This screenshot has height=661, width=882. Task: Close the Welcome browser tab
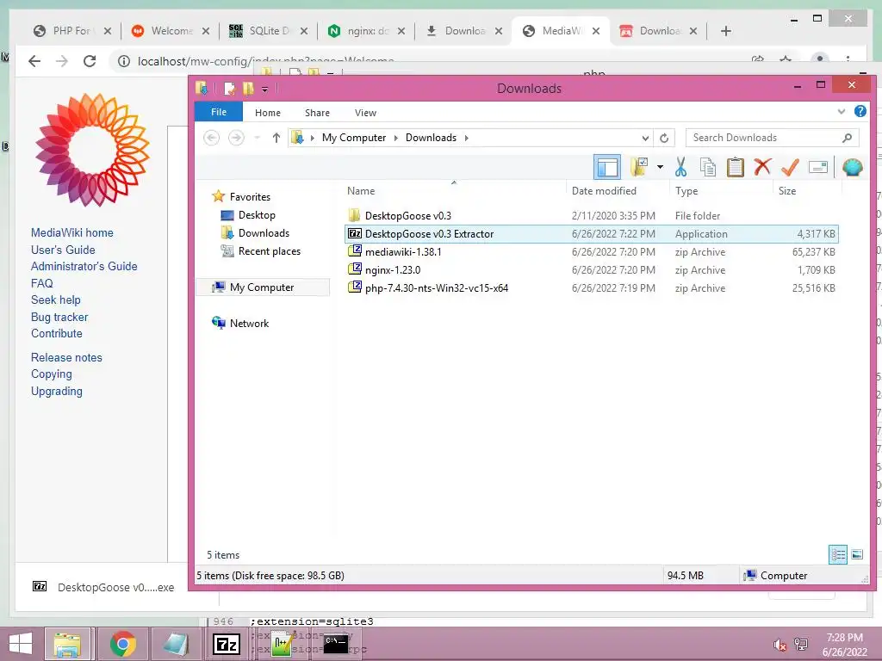tap(206, 31)
